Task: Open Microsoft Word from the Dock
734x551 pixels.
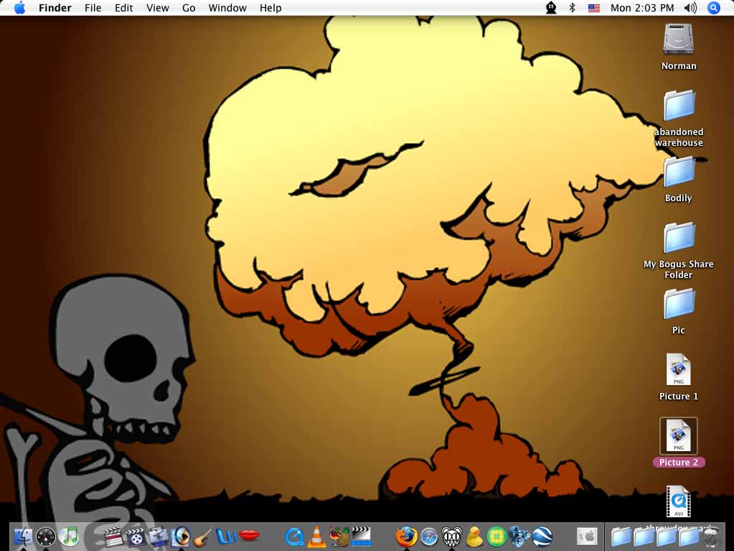Action: click(x=226, y=537)
